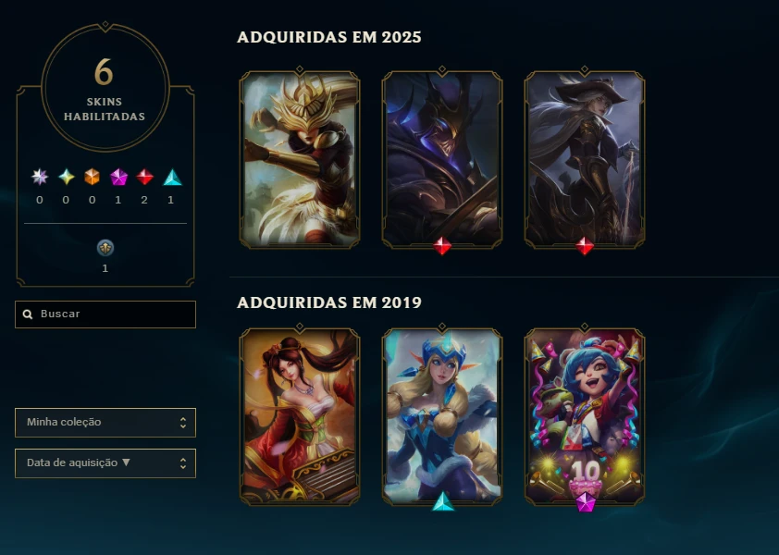Open the blonde winter elf skin card
Viewport: 779px width, 555px height.
click(442, 416)
